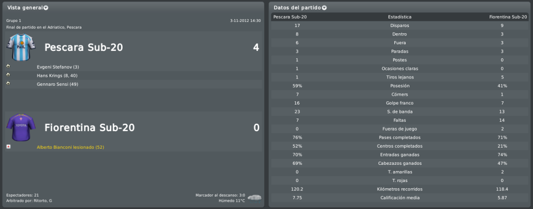Select scorer Evgeni Stefanov (3)

58,67
